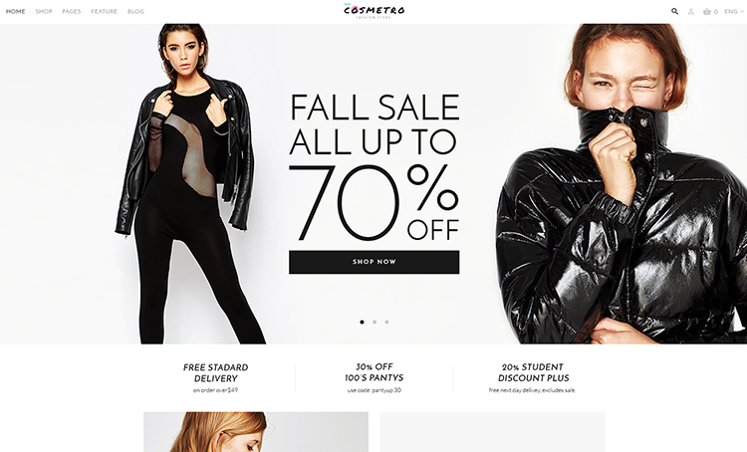
Task: Open the search magnifier icon
Action: [x=674, y=11]
